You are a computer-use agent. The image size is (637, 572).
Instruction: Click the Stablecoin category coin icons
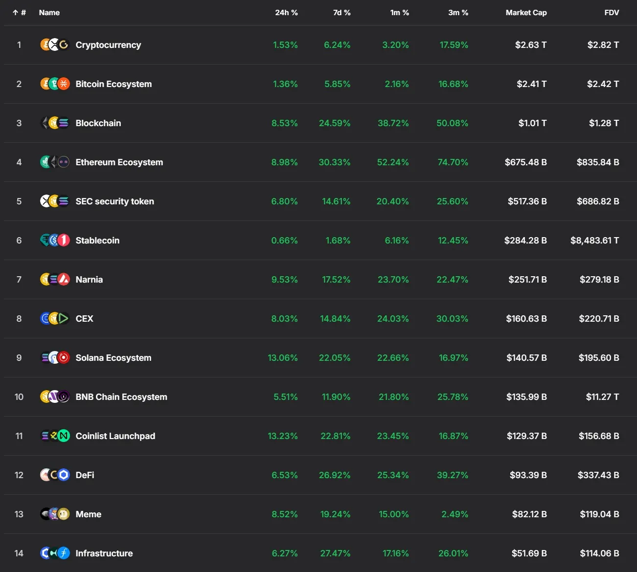(x=54, y=241)
